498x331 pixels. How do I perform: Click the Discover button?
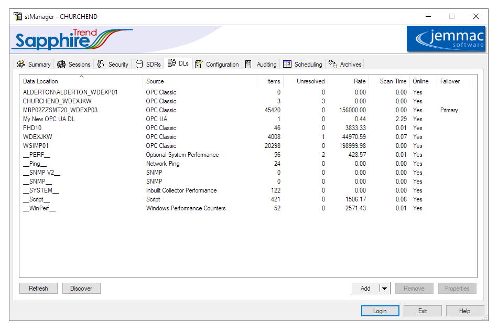81,289
